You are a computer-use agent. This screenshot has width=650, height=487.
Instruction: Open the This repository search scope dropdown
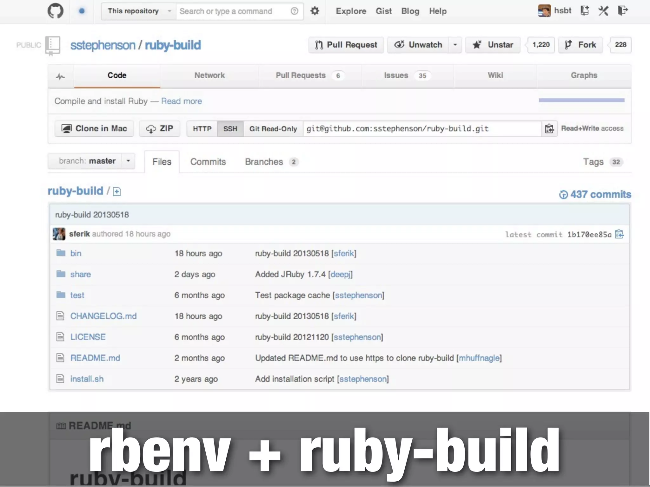(x=139, y=11)
